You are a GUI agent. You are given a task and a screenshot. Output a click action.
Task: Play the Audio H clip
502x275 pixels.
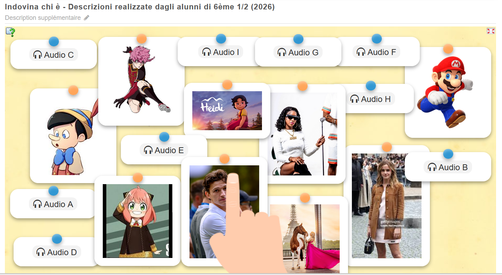371,99
